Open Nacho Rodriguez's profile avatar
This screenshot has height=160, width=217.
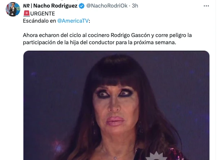click(13, 9)
